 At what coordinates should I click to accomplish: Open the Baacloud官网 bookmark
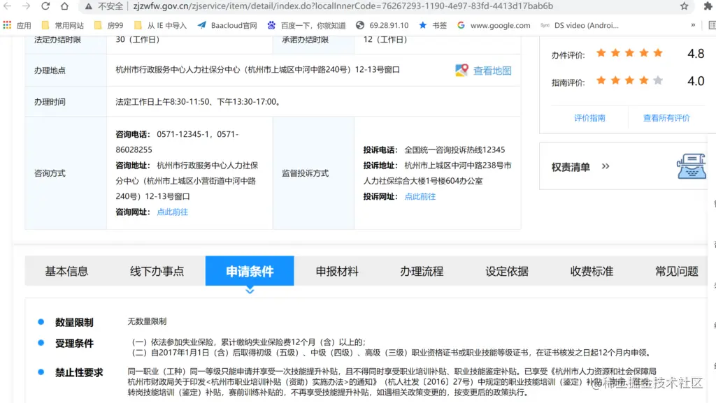pos(227,25)
